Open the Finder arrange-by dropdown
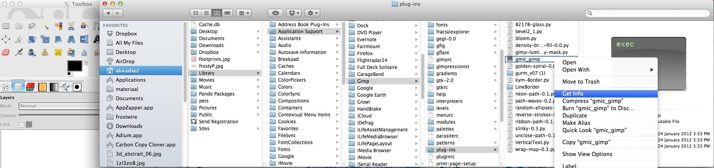The image size is (714, 168). (x=244, y=13)
